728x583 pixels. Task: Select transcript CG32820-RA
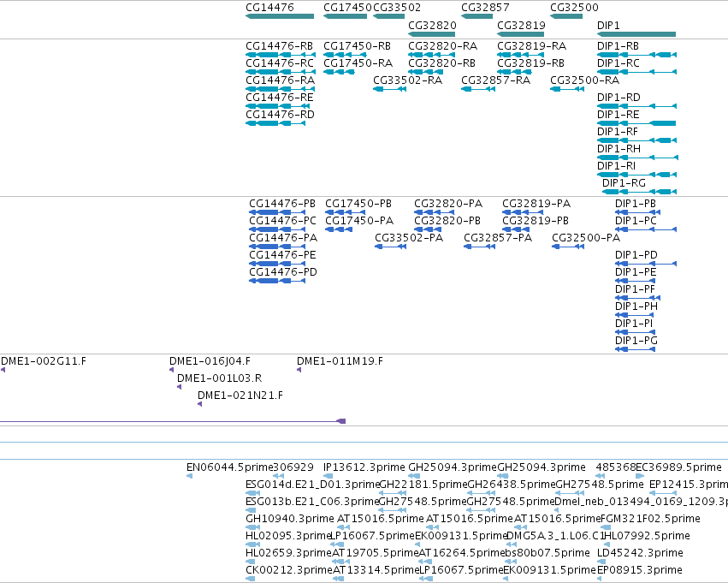click(x=443, y=46)
